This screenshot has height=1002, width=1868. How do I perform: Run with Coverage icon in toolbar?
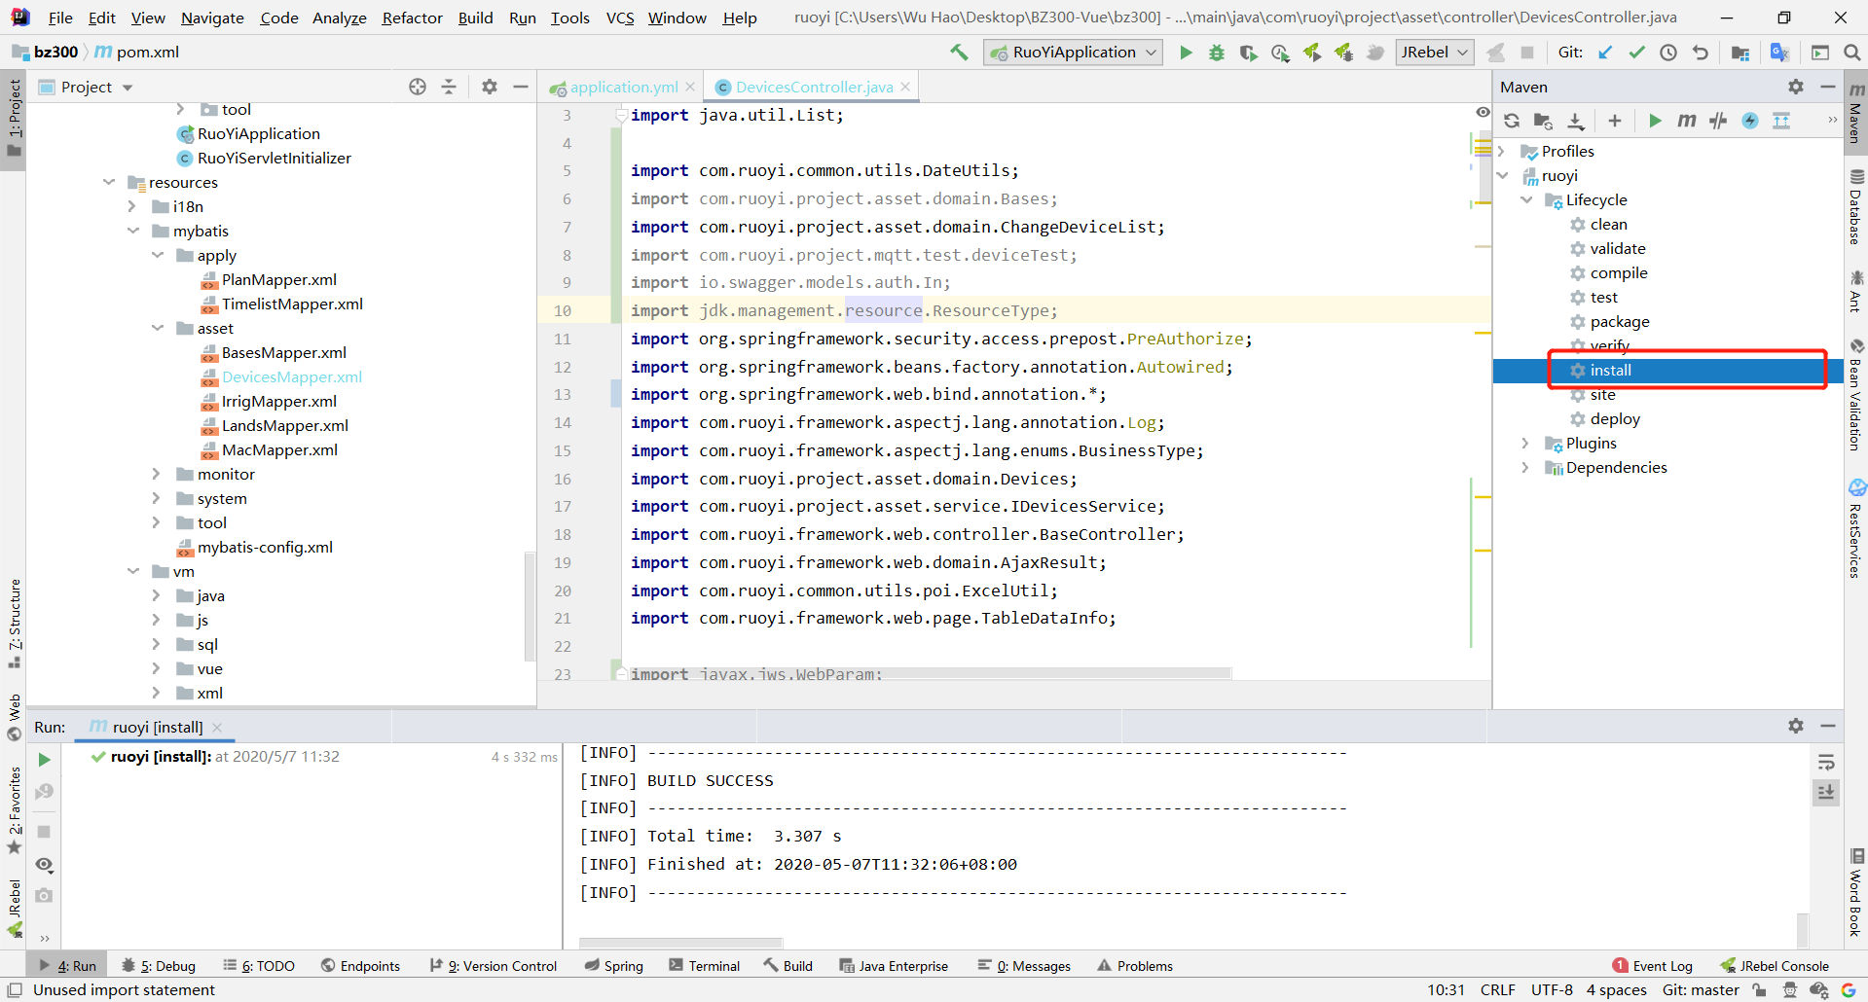[x=1248, y=53]
